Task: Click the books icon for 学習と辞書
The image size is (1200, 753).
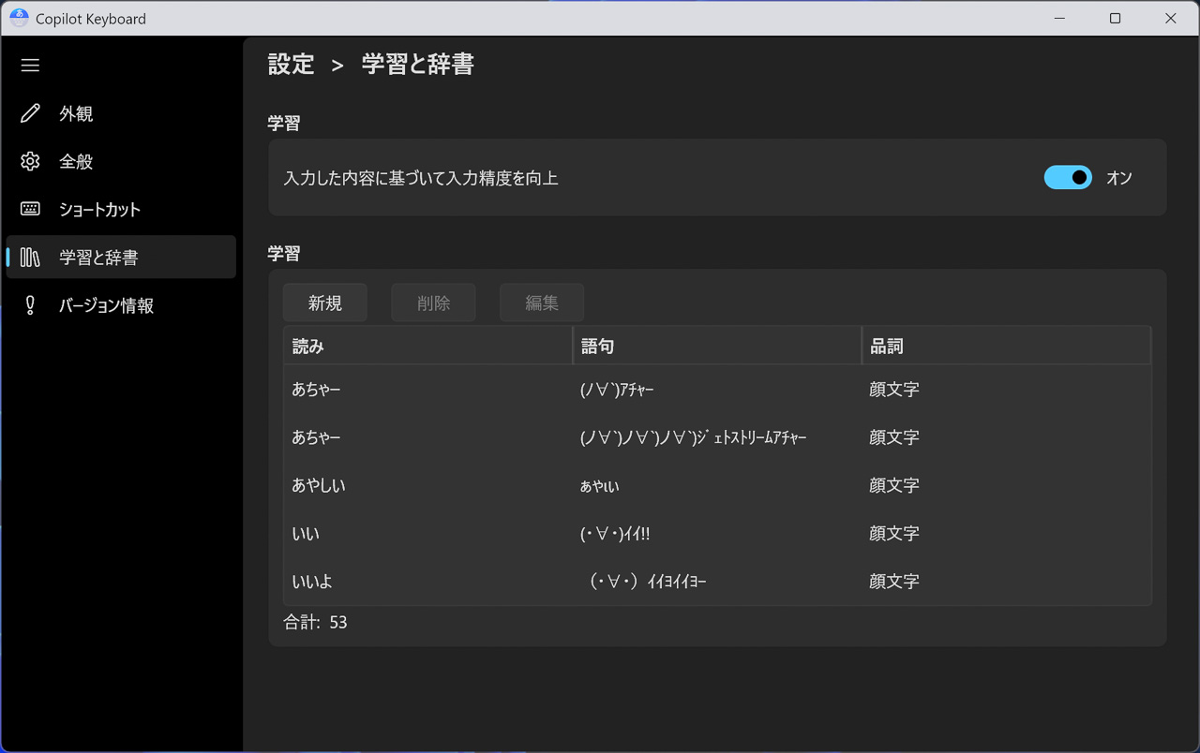Action: pyautogui.click(x=30, y=257)
